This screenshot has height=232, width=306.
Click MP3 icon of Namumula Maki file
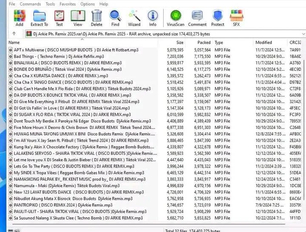11,186
